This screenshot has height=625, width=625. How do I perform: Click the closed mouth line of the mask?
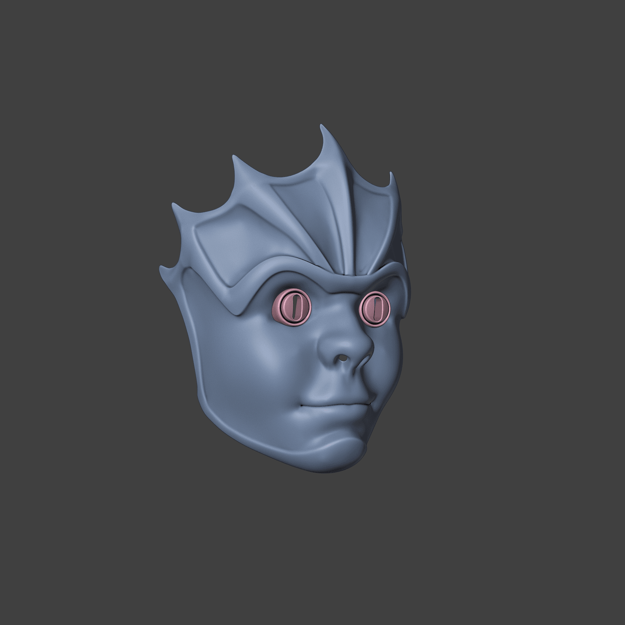[x=335, y=405]
